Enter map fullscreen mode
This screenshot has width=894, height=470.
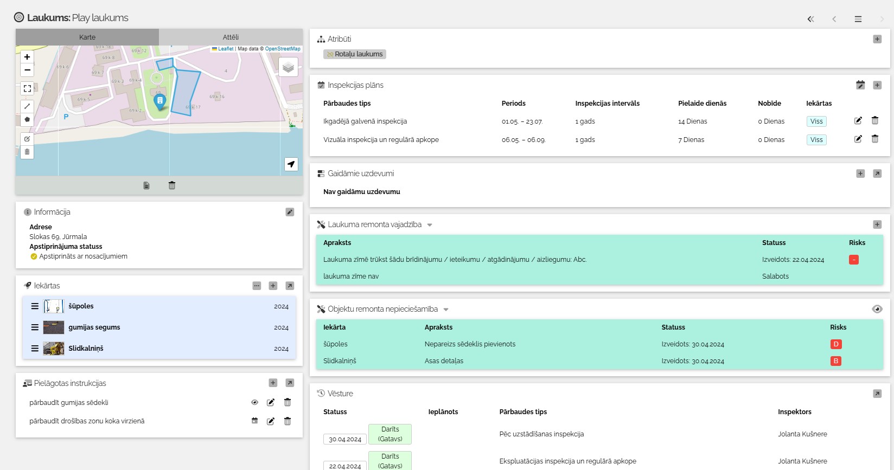point(27,88)
